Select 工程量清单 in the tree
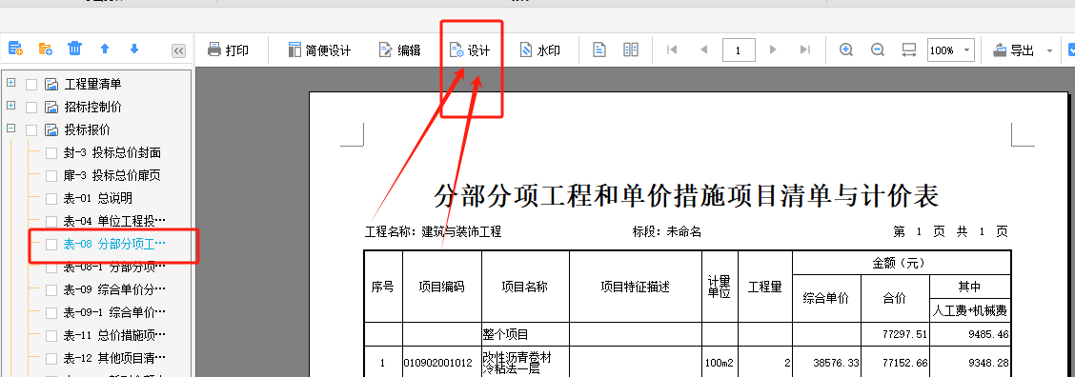Screen dimensions: 1075x377 point(92,85)
